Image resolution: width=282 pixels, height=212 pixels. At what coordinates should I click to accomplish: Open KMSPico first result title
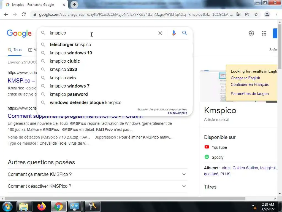(21, 81)
